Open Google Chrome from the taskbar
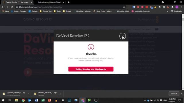The width and height of the screenshot is (184, 103). (23, 100)
